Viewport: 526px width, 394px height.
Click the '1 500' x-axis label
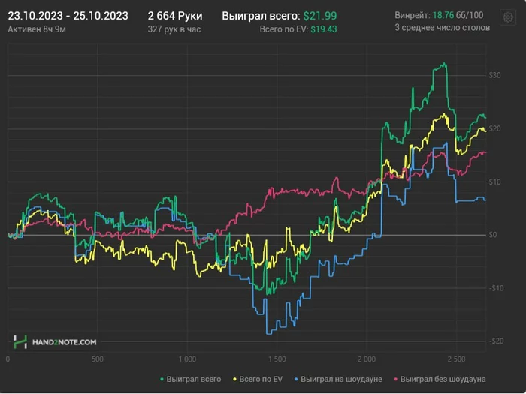tap(277, 359)
